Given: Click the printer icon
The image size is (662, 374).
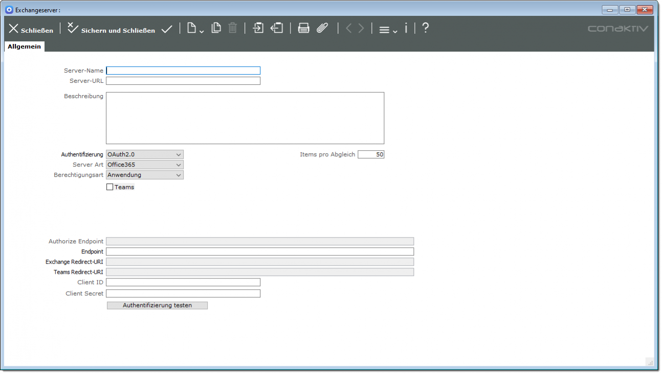Looking at the screenshot, I should pyautogui.click(x=304, y=28).
